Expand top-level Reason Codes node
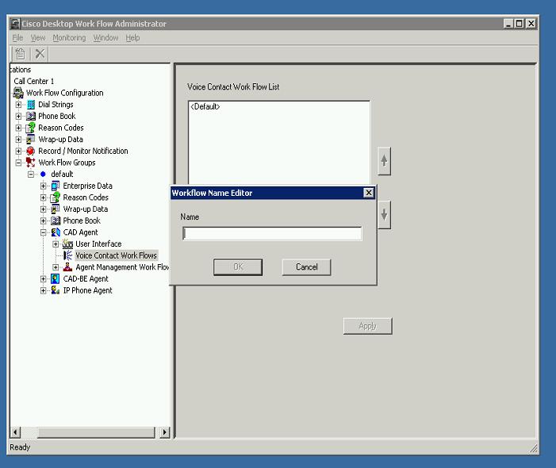556x468 pixels. coord(18,128)
